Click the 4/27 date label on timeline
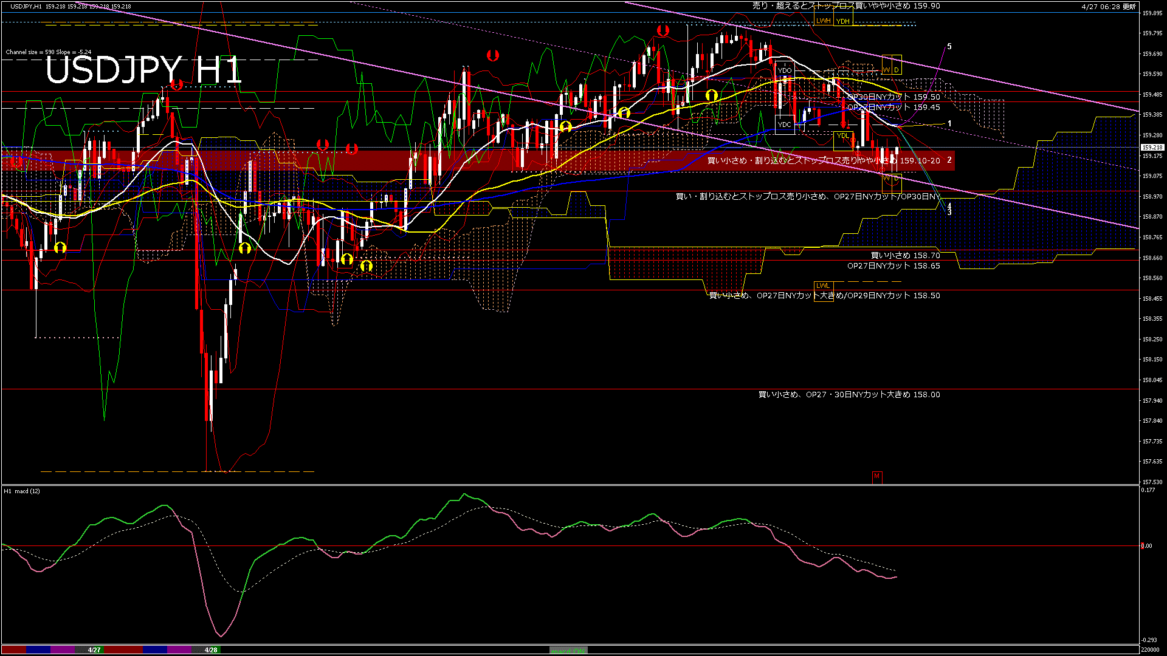The width and height of the screenshot is (1167, 656). (94, 650)
